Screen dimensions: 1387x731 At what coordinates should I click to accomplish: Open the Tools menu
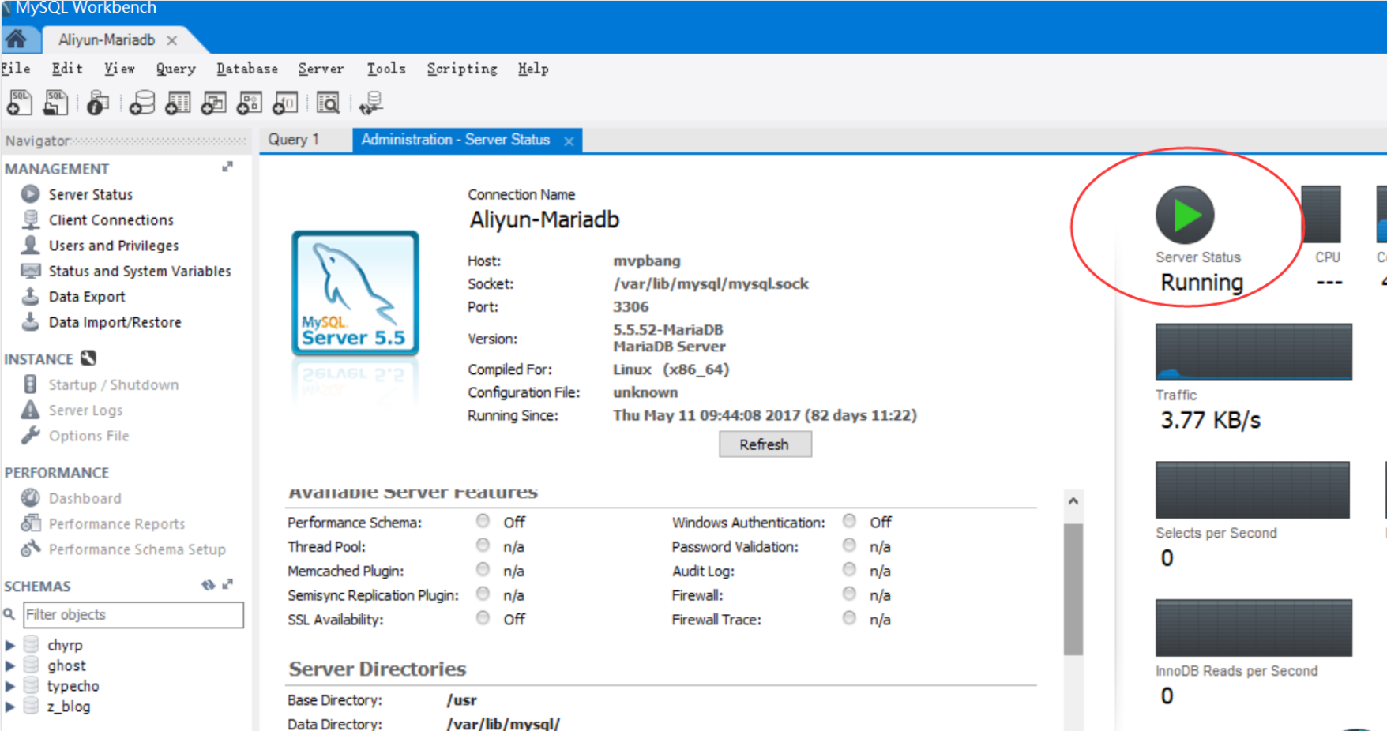tap(386, 69)
